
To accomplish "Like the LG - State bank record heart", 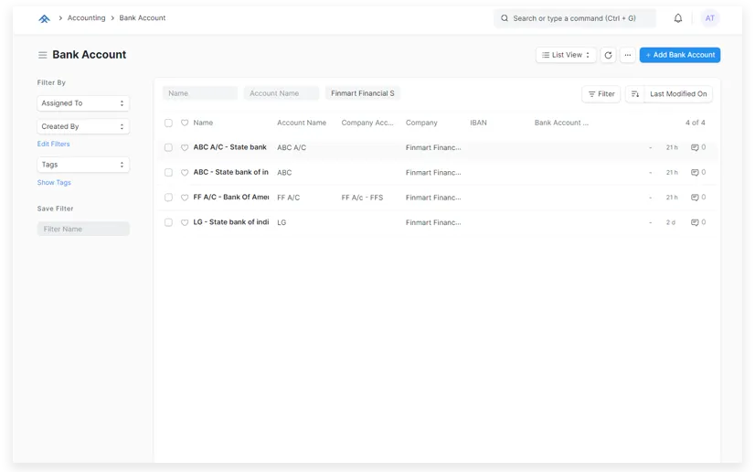I will 185,222.
